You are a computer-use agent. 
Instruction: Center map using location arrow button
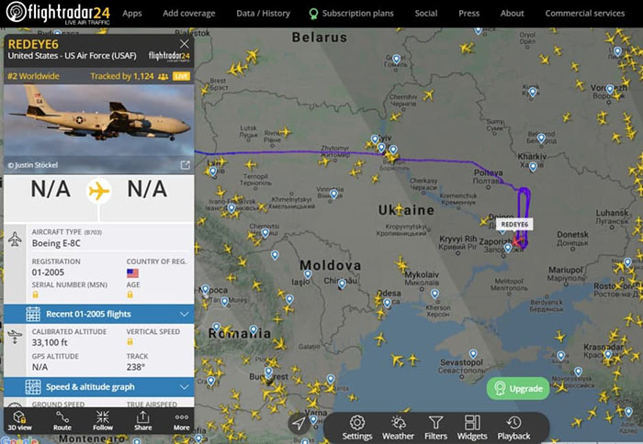pyautogui.click(x=299, y=424)
